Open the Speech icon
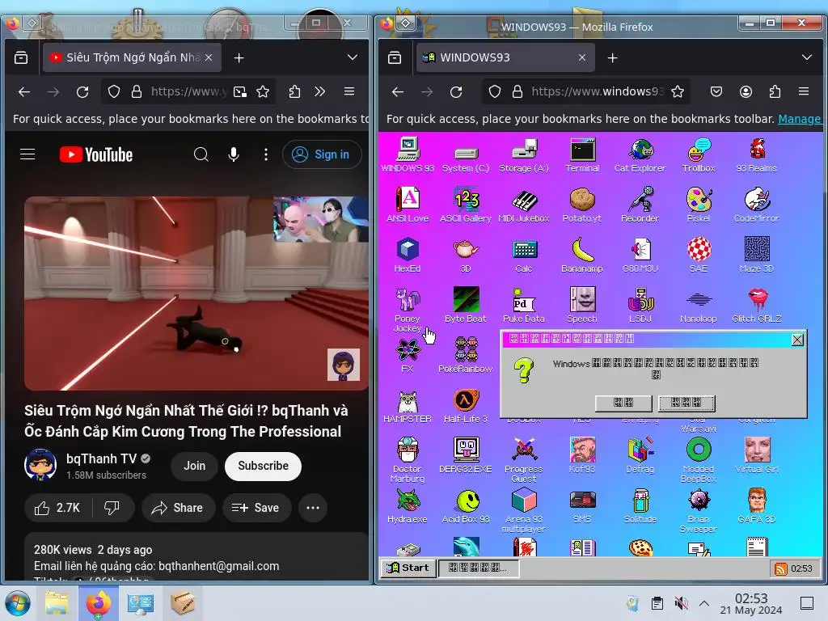 pos(582,305)
